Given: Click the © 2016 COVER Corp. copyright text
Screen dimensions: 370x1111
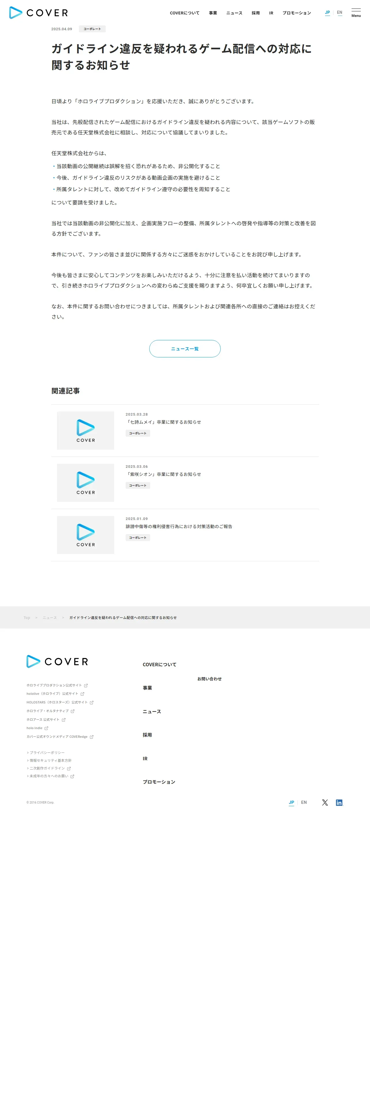Looking at the screenshot, I should tap(41, 803).
